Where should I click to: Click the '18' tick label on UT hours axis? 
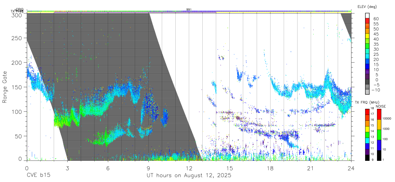tap(270, 168)
